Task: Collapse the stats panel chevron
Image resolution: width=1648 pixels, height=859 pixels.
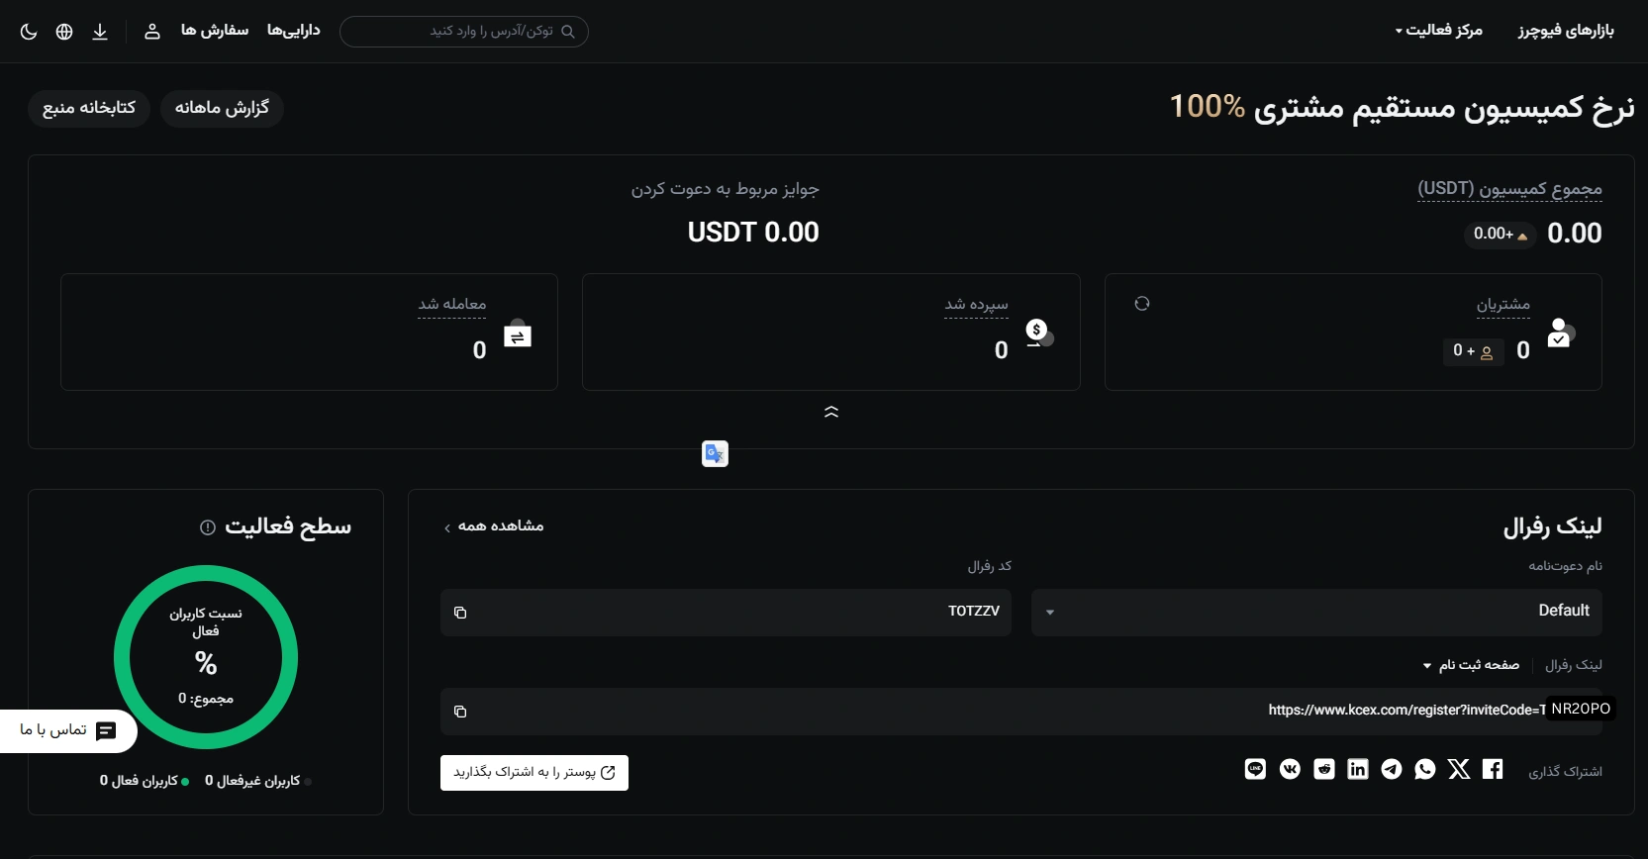Action: point(831,412)
